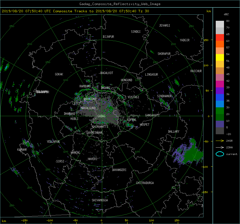Image resolution: width=240 pixels, height=224 pixels.
Task: Click the LINGASUR city label
Action: (151, 75)
